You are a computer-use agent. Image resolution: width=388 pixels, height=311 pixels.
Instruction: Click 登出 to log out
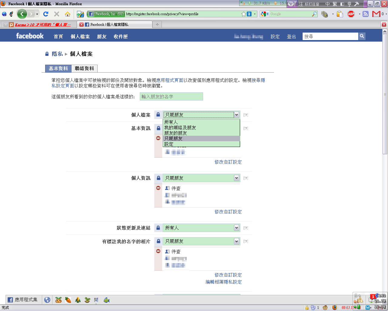click(291, 36)
